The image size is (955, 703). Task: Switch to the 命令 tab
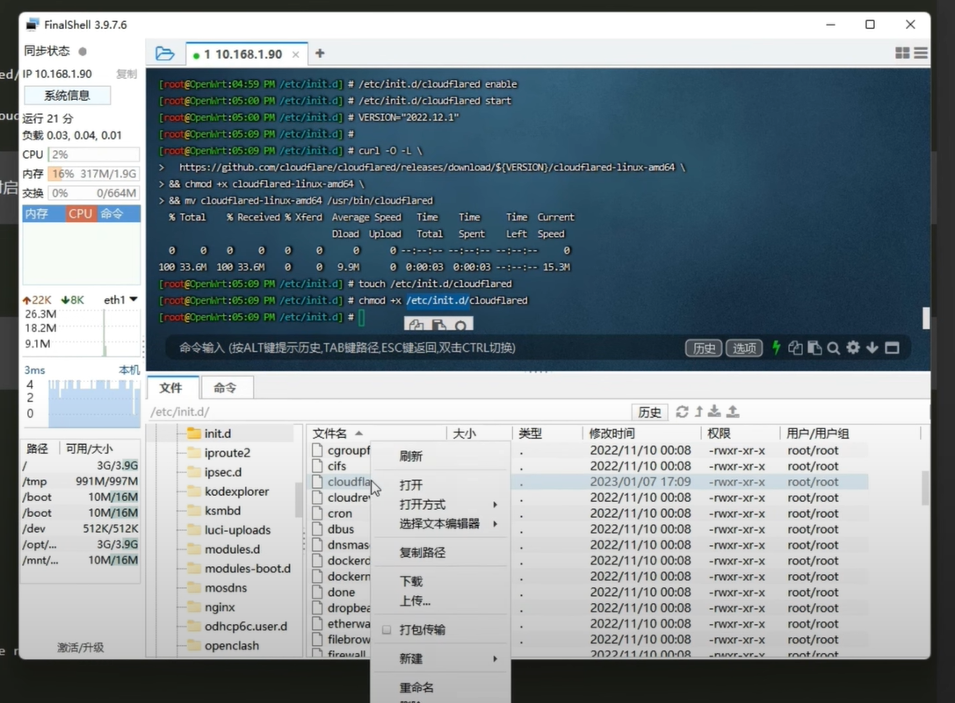pos(226,387)
